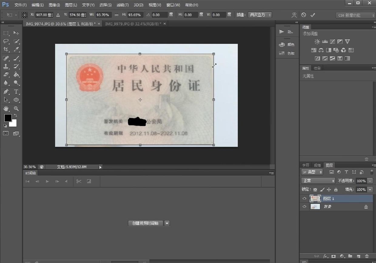This screenshot has height=263, width=376.
Task: Open the foreground color picker
Action: tap(8, 118)
